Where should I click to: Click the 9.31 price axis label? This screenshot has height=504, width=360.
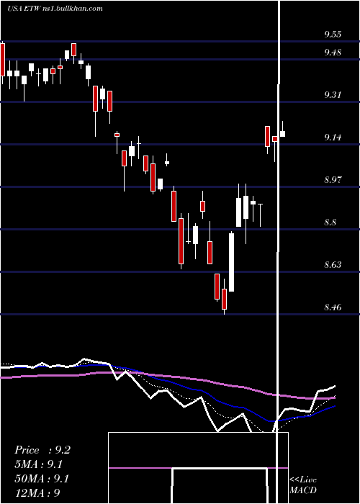[x=333, y=95]
